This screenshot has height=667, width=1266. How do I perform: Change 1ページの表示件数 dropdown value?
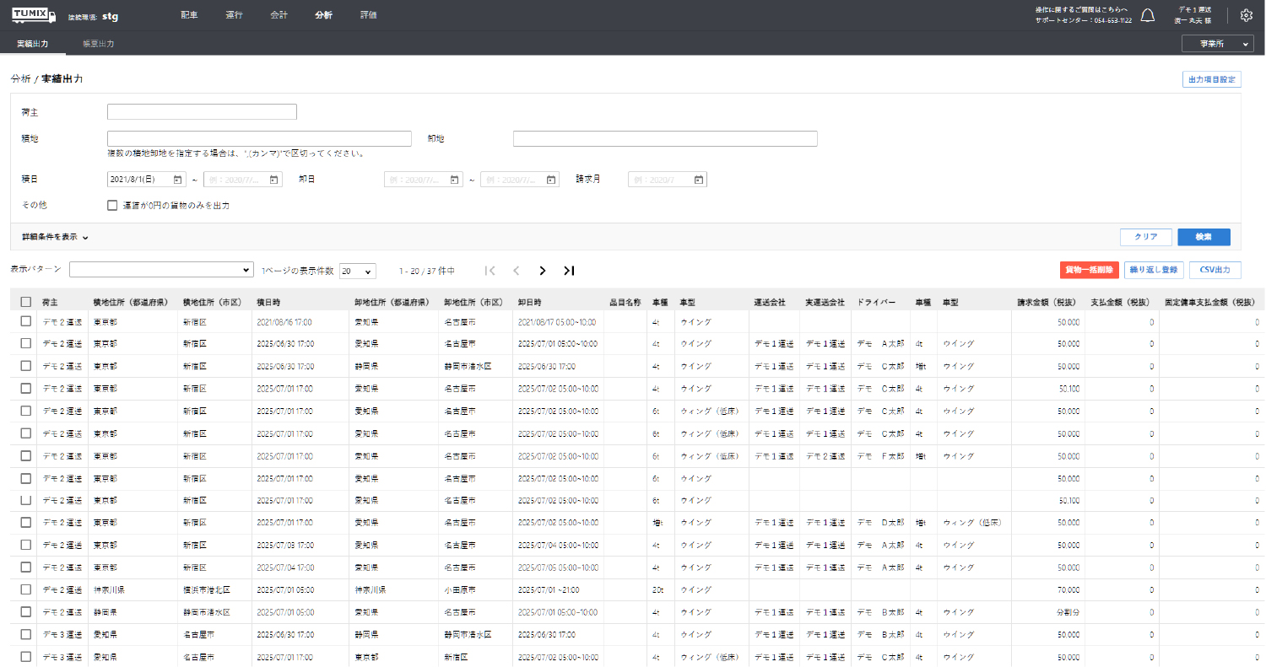pos(357,271)
